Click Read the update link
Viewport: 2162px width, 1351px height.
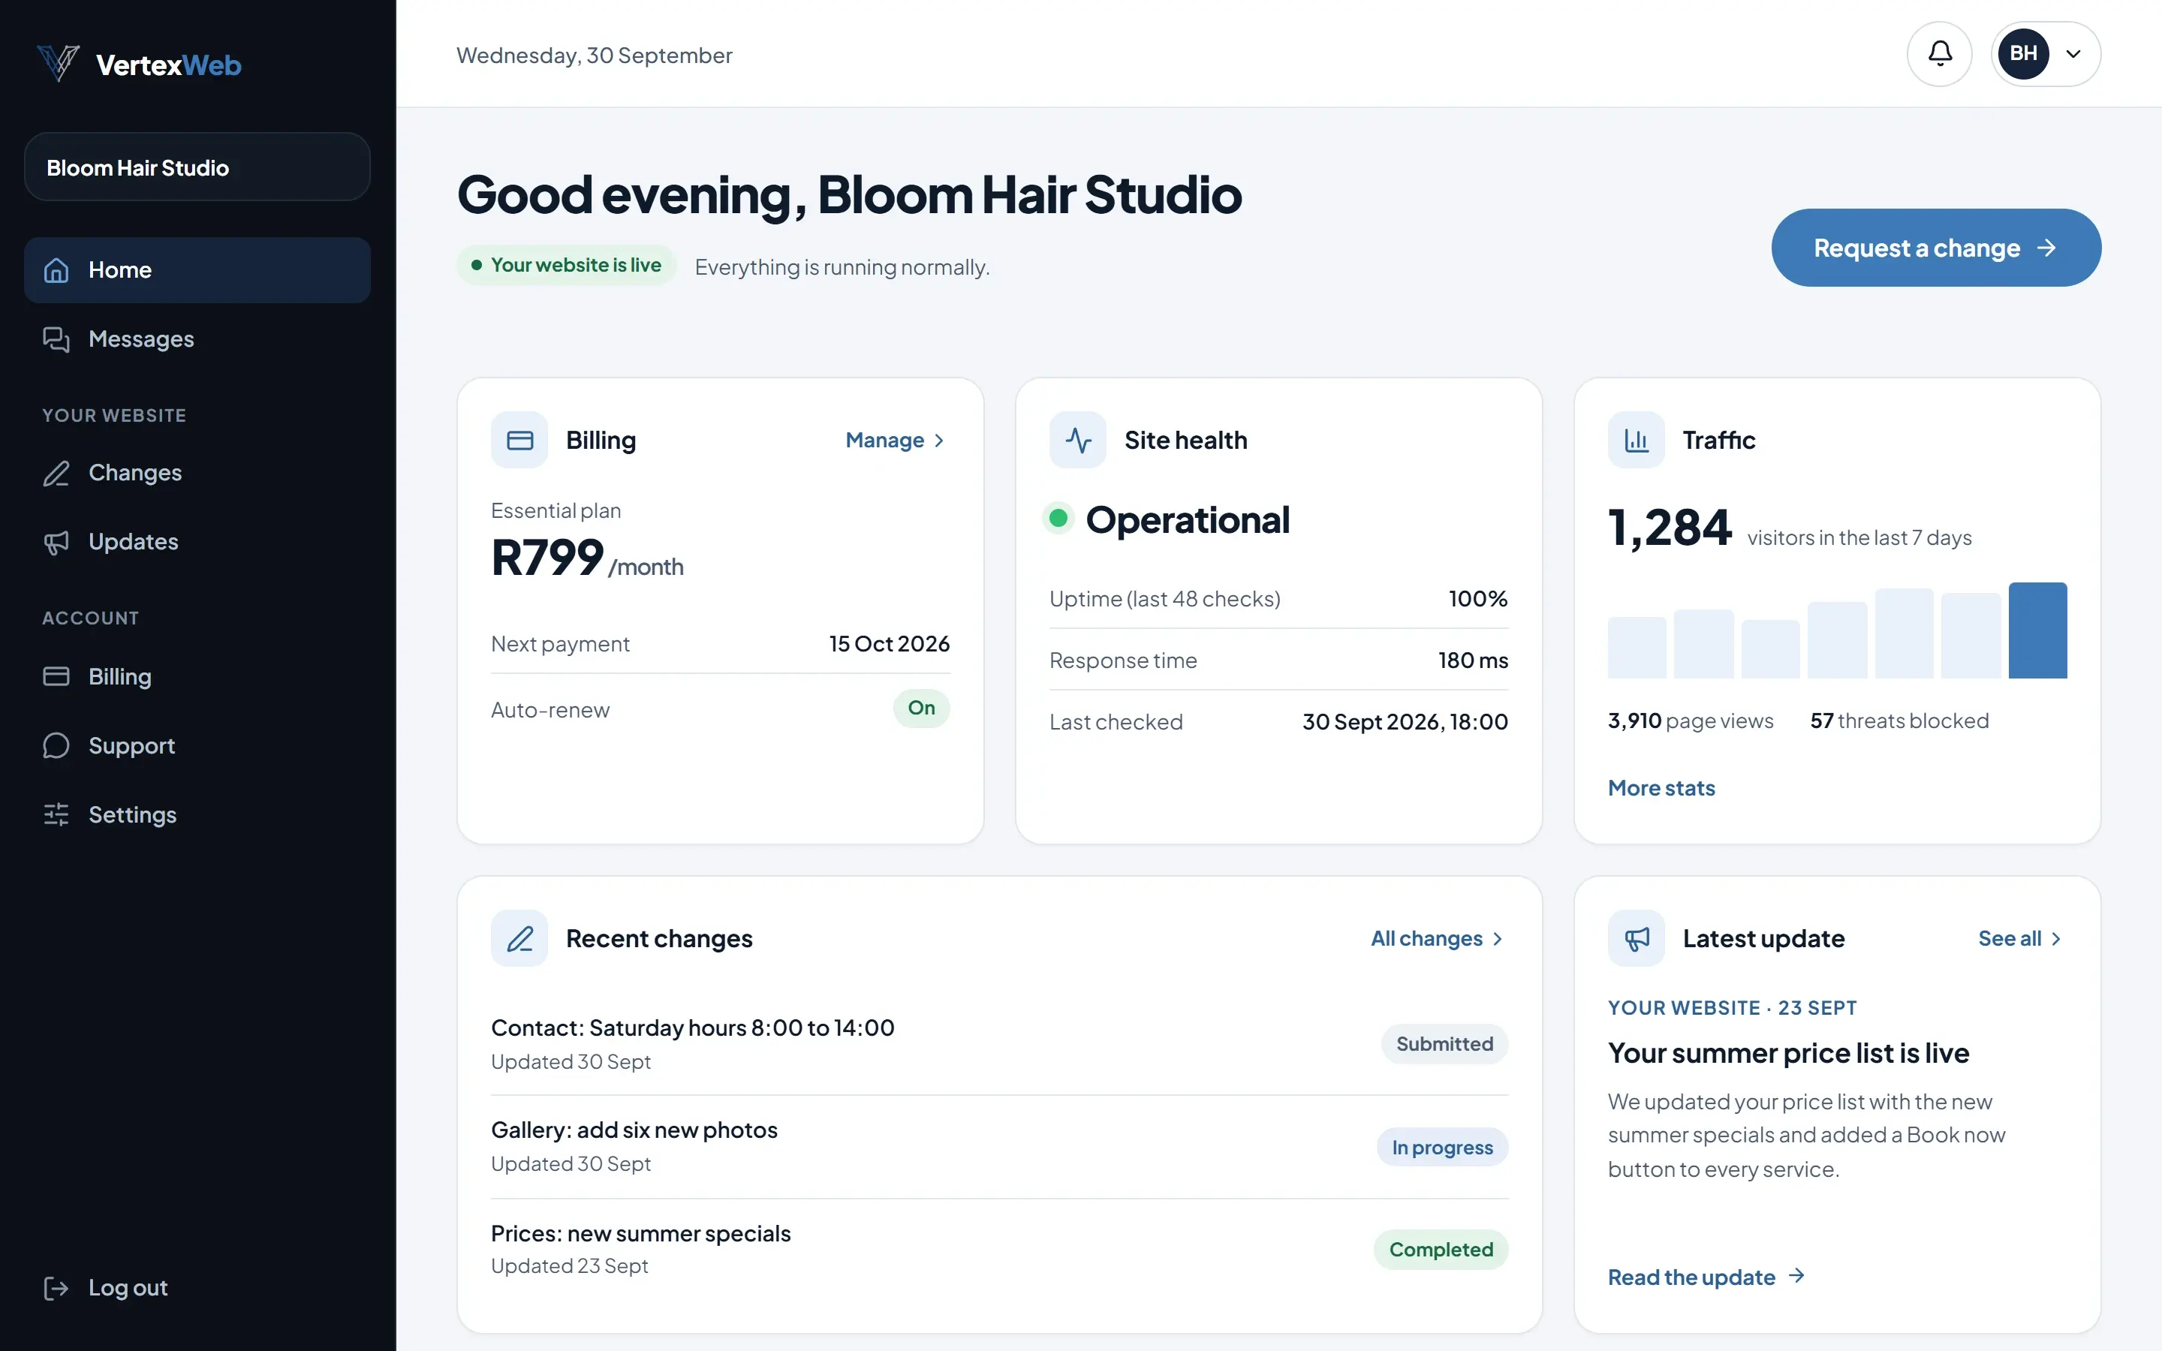click(1706, 1277)
